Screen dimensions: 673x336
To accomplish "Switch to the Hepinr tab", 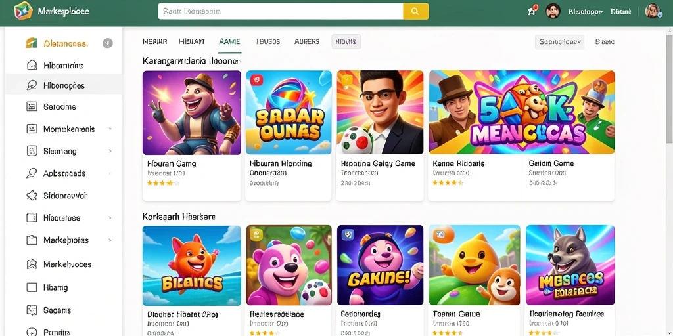I will tap(154, 41).
